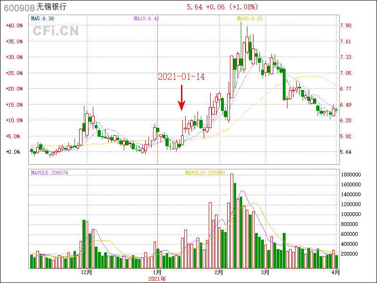The width and height of the screenshot is (377, 283).
Task: Click the 2021-01-14 date annotation
Action: click(181, 76)
